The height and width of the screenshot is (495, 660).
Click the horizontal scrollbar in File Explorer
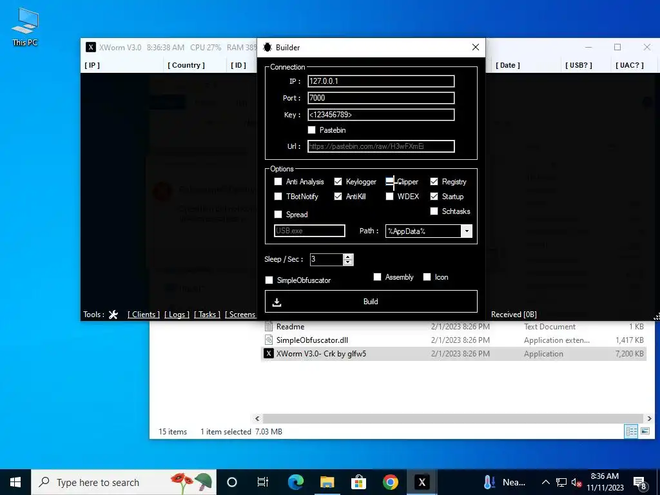tap(452, 418)
